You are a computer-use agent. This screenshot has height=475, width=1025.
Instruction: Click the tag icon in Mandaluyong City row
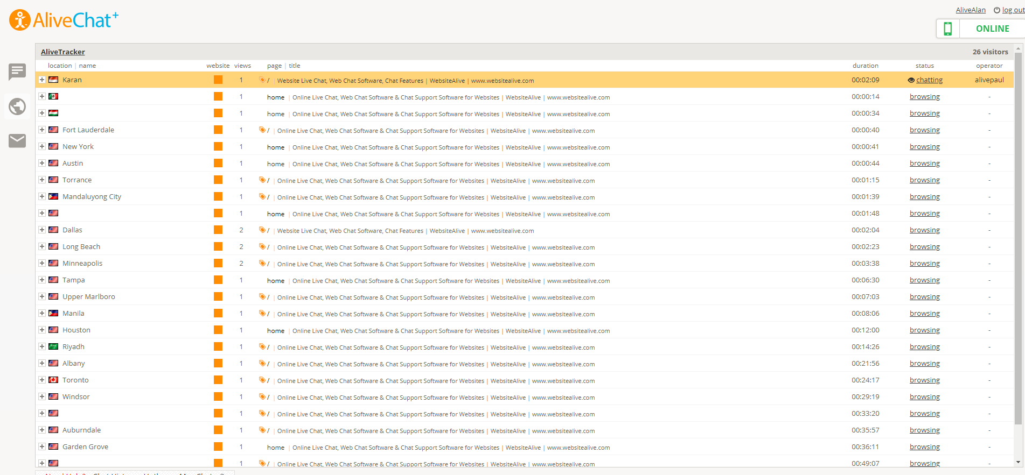262,196
